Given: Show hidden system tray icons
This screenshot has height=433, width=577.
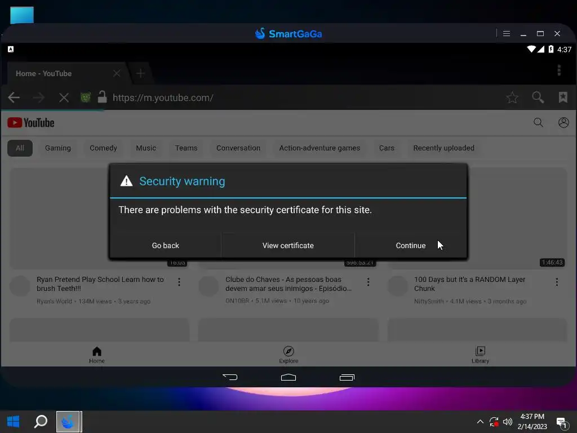Looking at the screenshot, I should click(480, 422).
